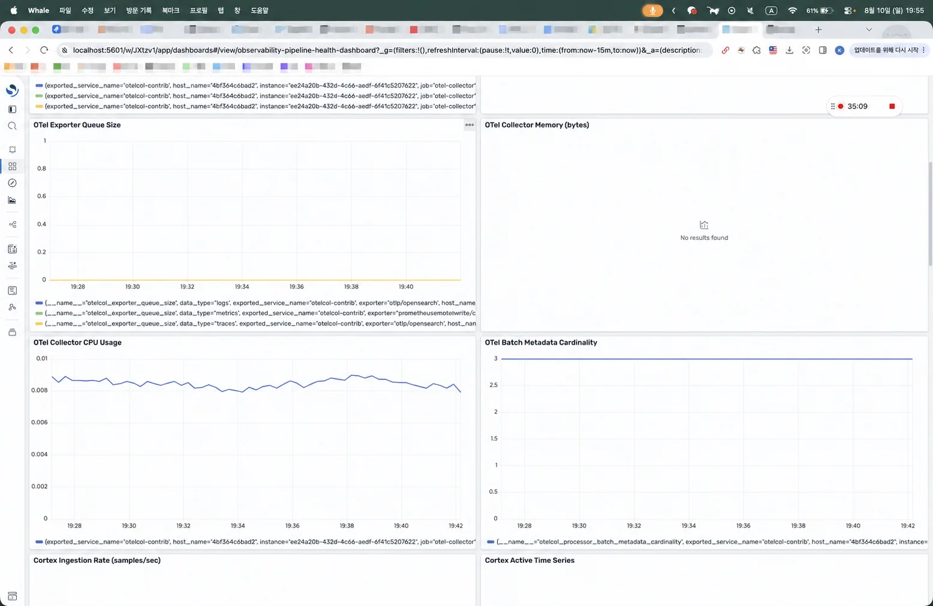The height and width of the screenshot is (606, 933).
Task: Click 업데이트를 위해 다시 시작 button
Action: (886, 50)
